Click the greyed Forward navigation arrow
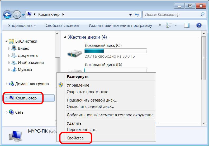Viewport: 209px width, 146px height. [x=17, y=14]
